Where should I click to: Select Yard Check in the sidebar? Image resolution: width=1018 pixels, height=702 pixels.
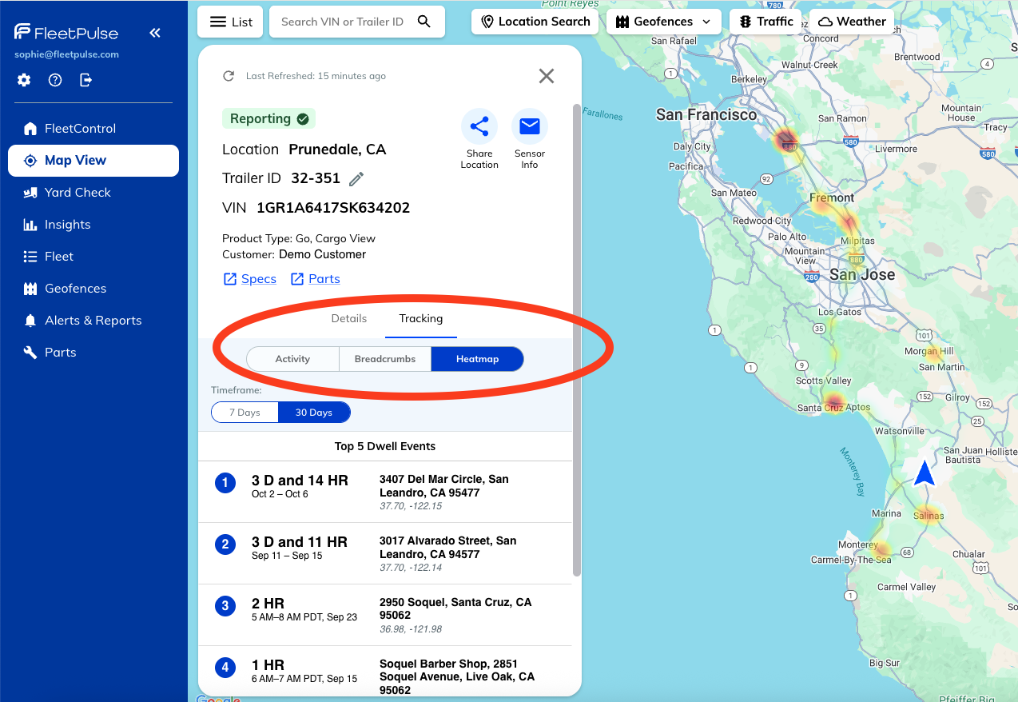pos(76,192)
